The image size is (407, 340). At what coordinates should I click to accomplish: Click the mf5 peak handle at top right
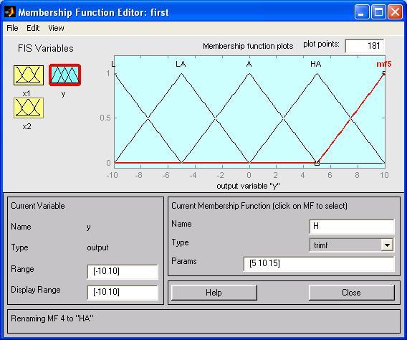[384, 73]
